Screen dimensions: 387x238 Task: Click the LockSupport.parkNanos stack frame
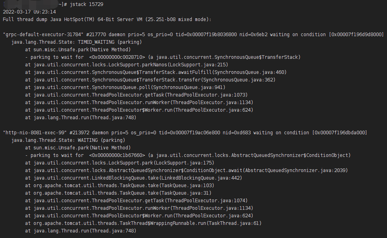point(126,65)
